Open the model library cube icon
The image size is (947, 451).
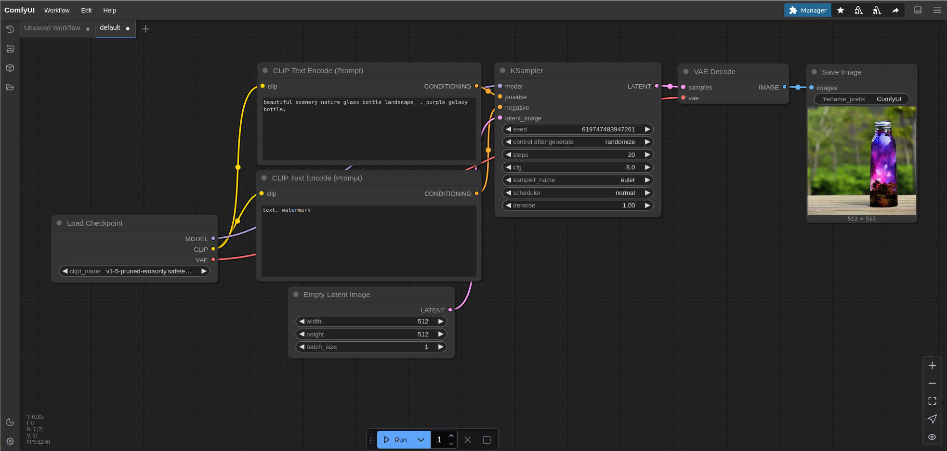[10, 68]
